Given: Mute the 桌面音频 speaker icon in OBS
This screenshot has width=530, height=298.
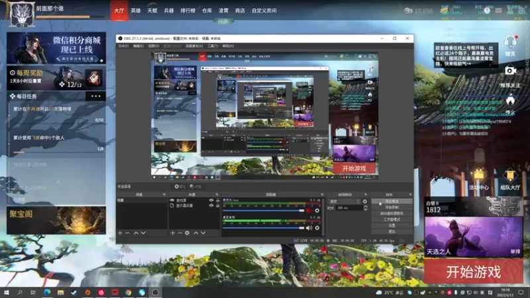Looking at the screenshot, I should pos(309,228).
